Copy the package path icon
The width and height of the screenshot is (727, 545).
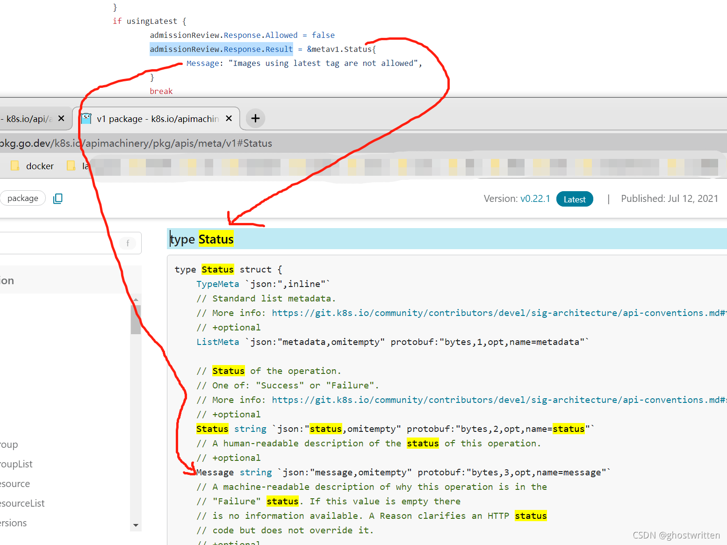[x=58, y=199]
